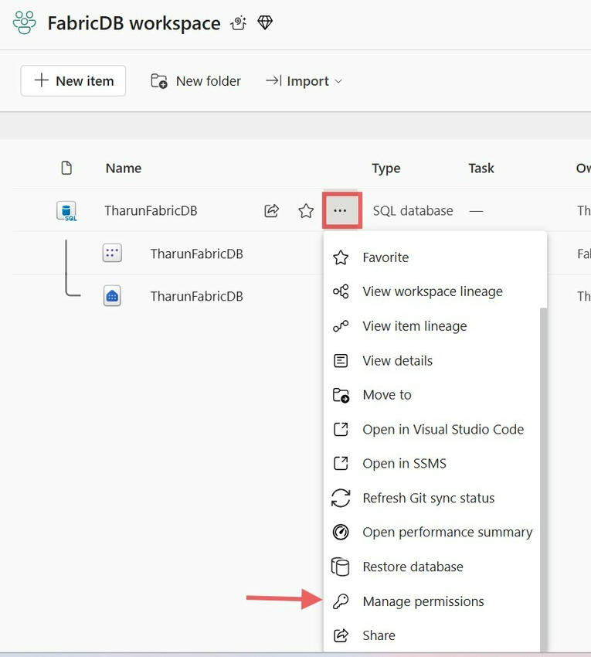The width and height of the screenshot is (591, 657).
Task: Select Manage permissions from the menu
Action: coord(423,601)
